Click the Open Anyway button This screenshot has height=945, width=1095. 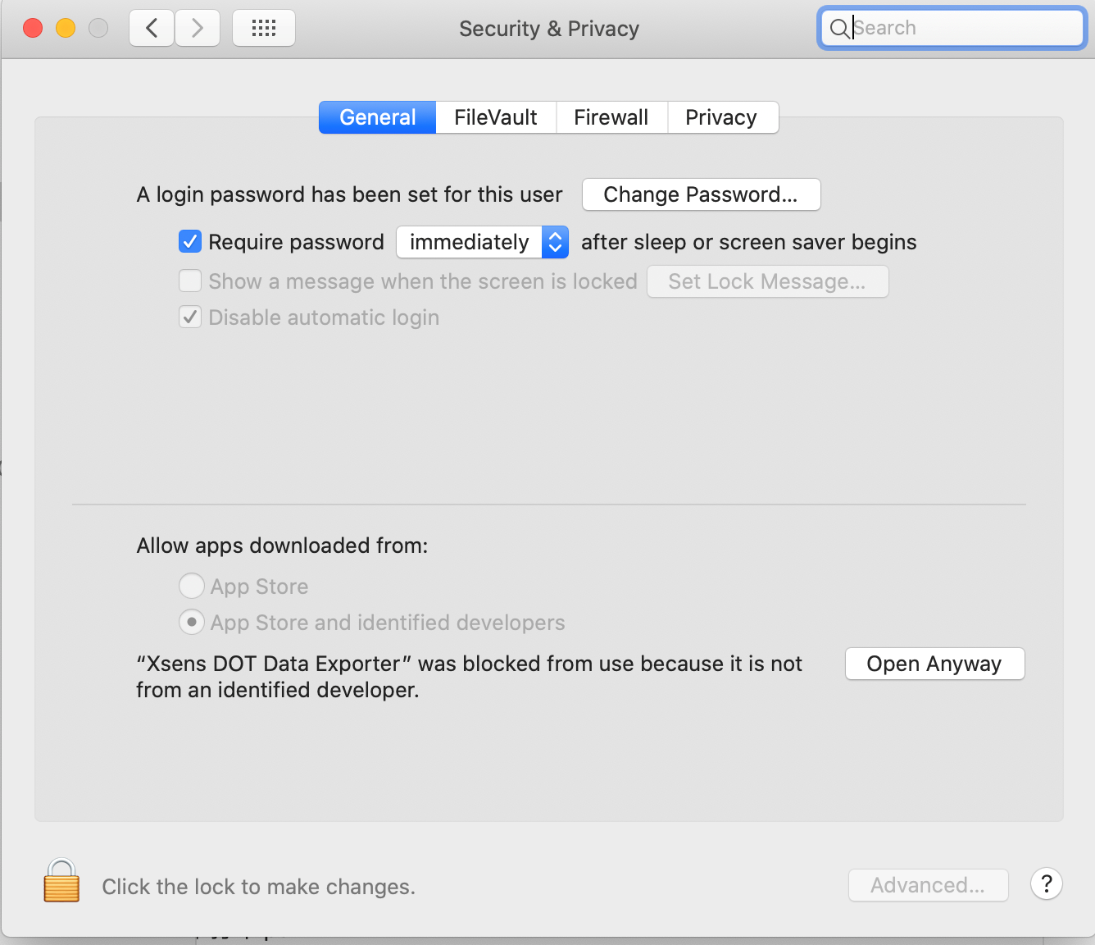tap(934, 664)
